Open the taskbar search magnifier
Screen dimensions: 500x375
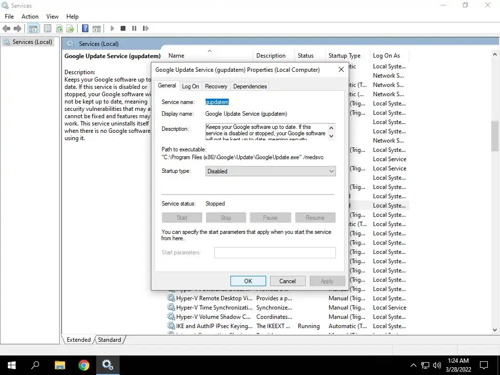coord(35,365)
